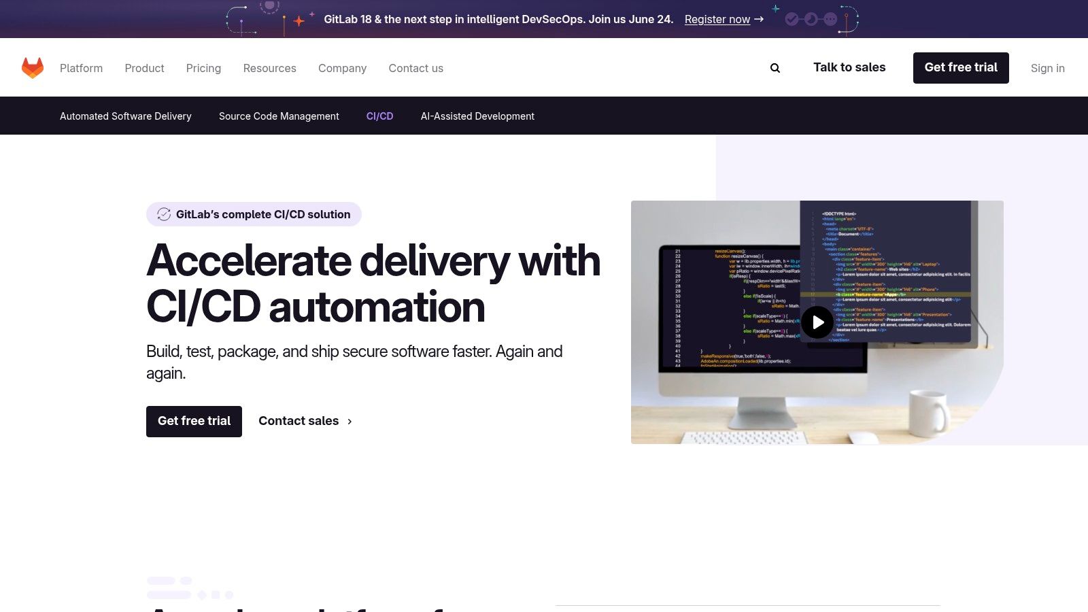The image size is (1088, 612).
Task: Select Source Code Management tab
Action: click(x=279, y=116)
